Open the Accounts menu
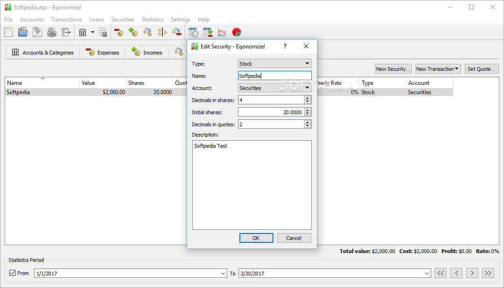 pyautogui.click(x=32, y=20)
